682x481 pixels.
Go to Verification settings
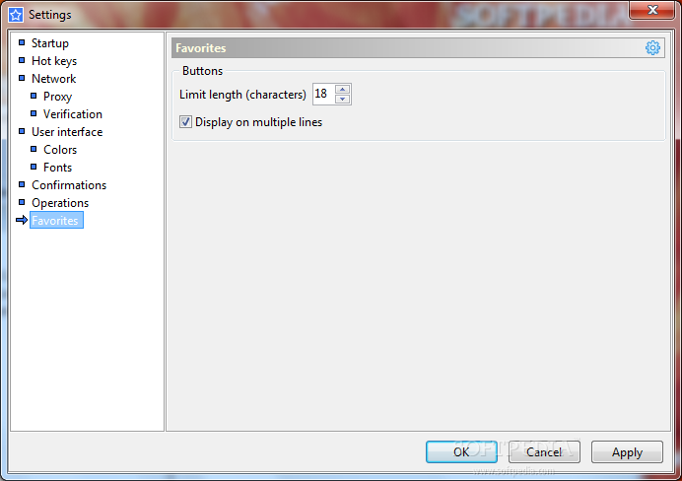(73, 114)
